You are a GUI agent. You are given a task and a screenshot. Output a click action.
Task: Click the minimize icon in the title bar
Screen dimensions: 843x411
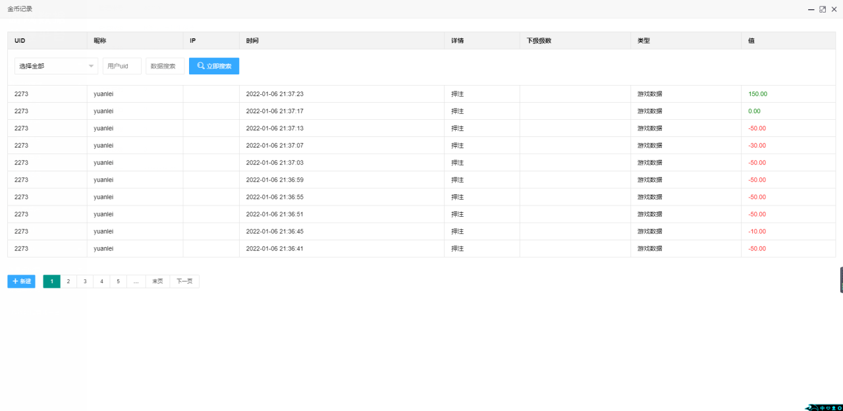[811, 9]
